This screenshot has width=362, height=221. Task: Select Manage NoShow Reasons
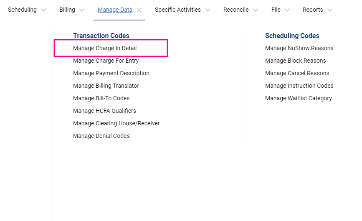coord(299,48)
